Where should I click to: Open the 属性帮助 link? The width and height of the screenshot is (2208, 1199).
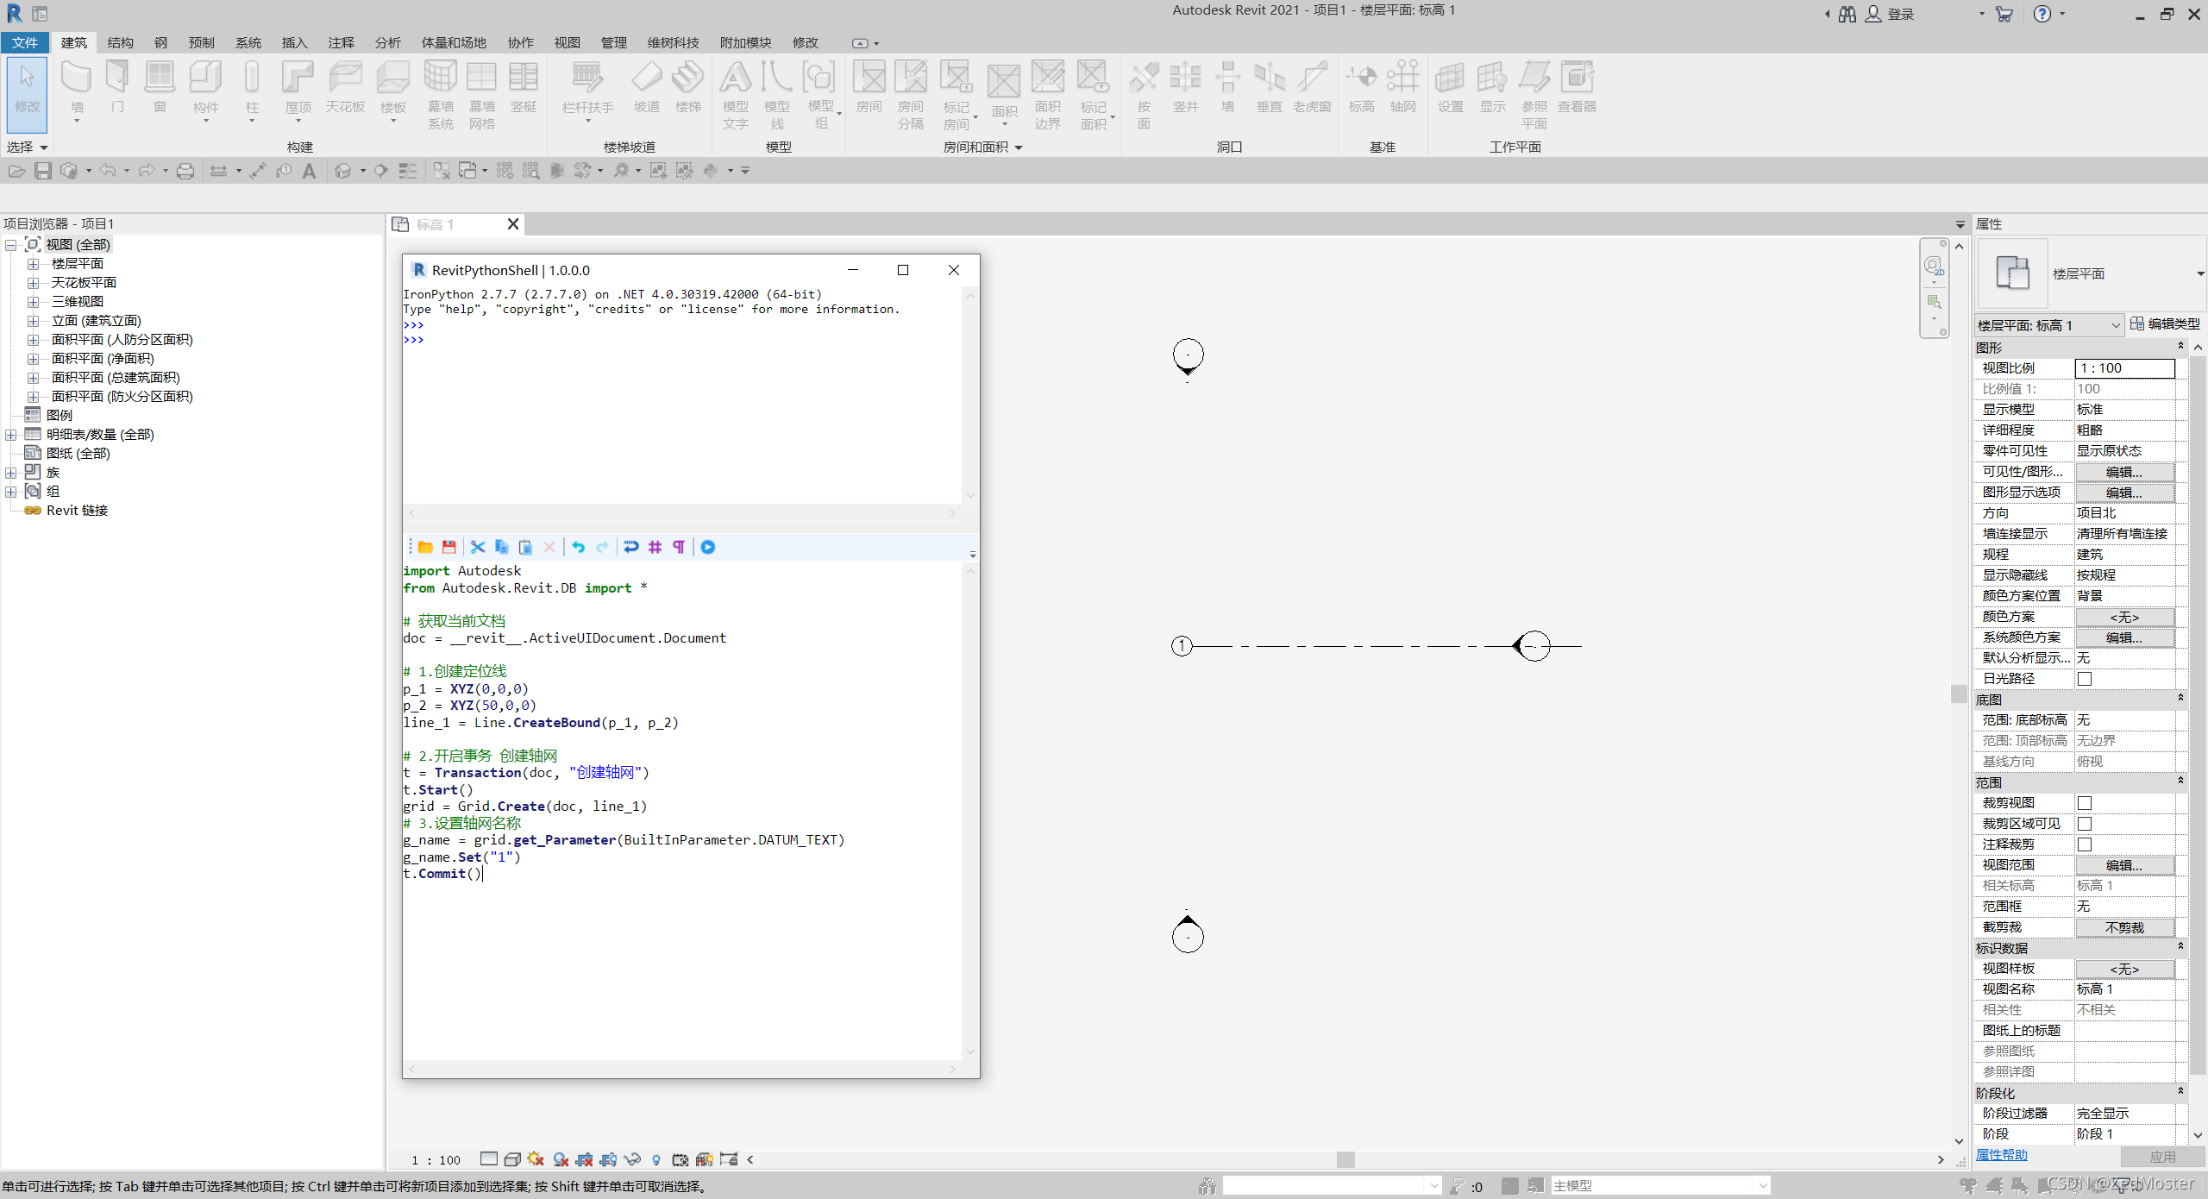(2001, 1155)
